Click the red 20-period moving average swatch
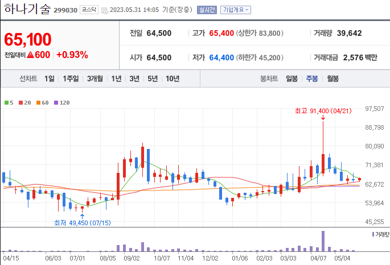390x265 pixels. (x=20, y=102)
